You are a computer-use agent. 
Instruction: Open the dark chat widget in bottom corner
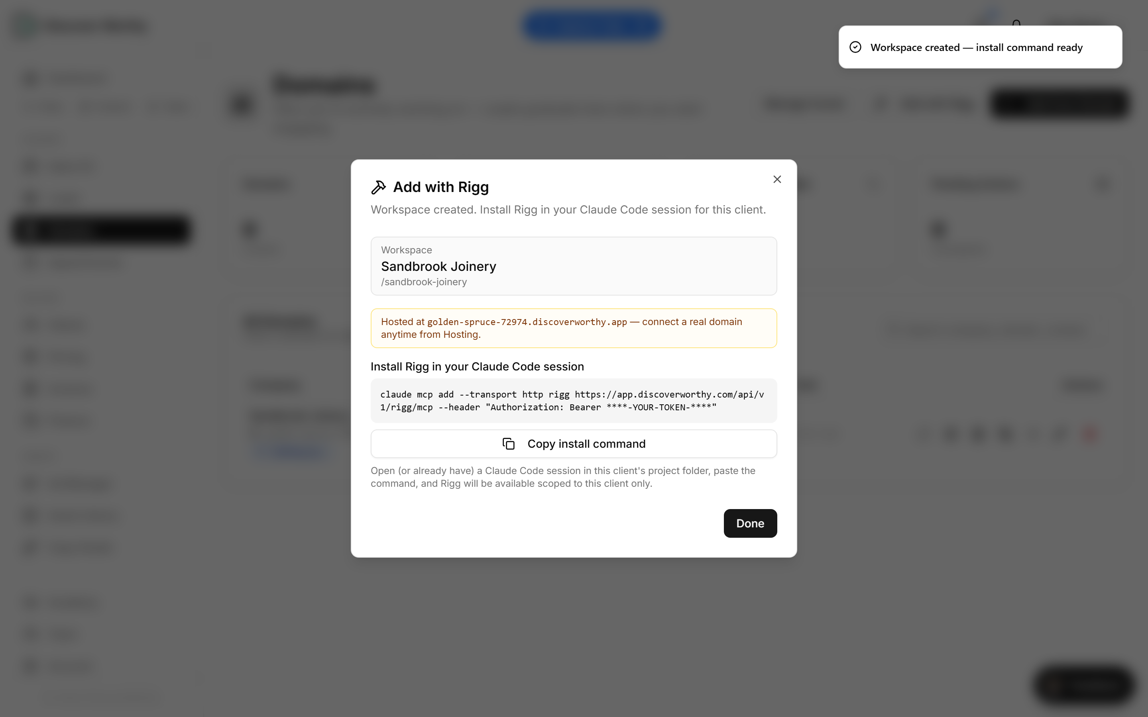(x=1083, y=685)
